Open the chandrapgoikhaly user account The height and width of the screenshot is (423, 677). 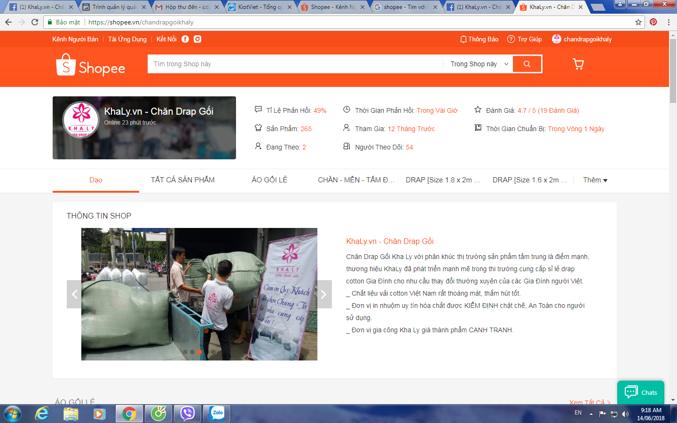pyautogui.click(x=582, y=39)
